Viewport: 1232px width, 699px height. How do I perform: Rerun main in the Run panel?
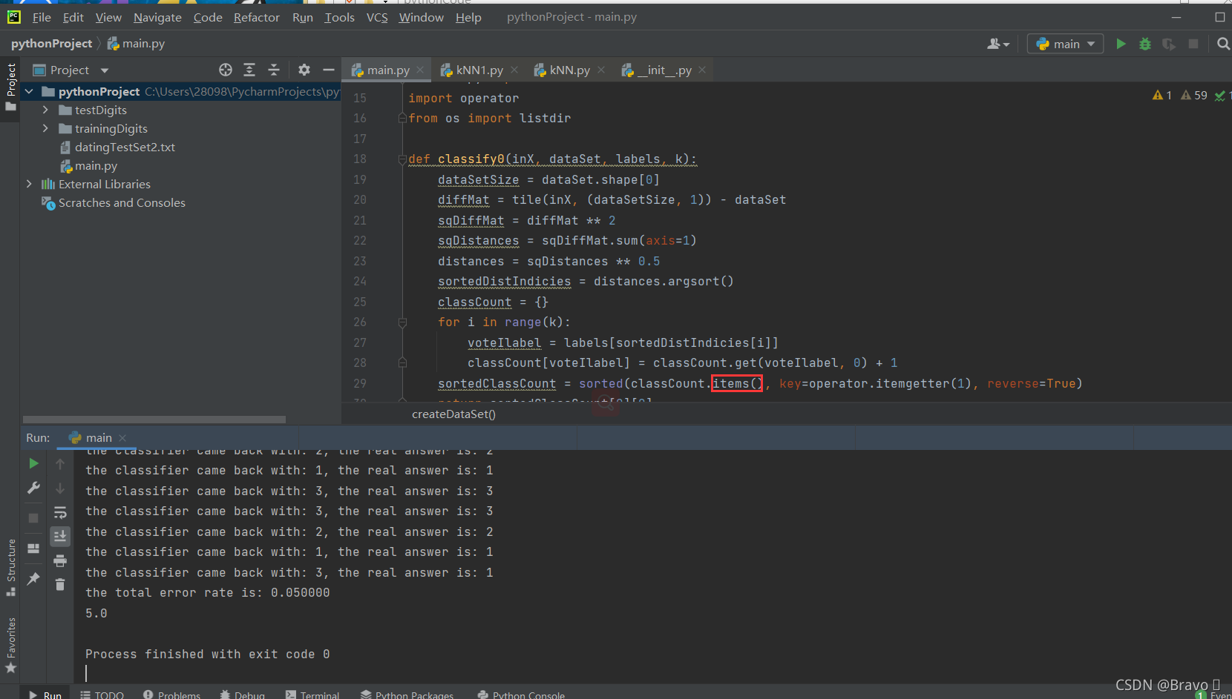[x=33, y=463]
